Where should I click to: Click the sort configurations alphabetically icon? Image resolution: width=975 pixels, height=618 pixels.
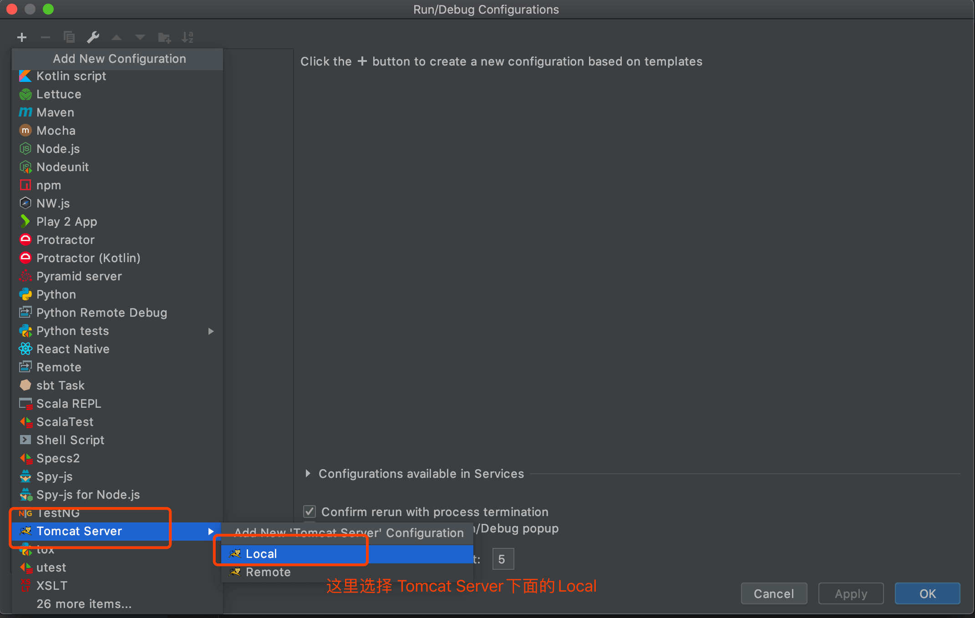(x=188, y=37)
